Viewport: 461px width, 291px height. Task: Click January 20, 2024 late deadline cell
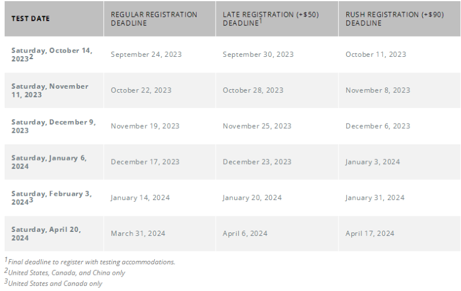(x=252, y=198)
